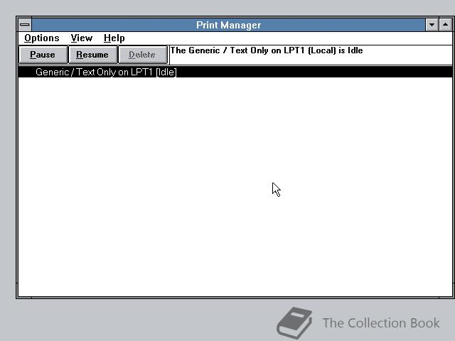Pause the selected printer
The width and height of the screenshot is (455, 341).
[43, 55]
